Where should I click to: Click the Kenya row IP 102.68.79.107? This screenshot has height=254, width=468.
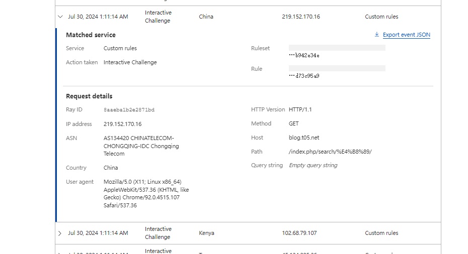[x=300, y=233]
